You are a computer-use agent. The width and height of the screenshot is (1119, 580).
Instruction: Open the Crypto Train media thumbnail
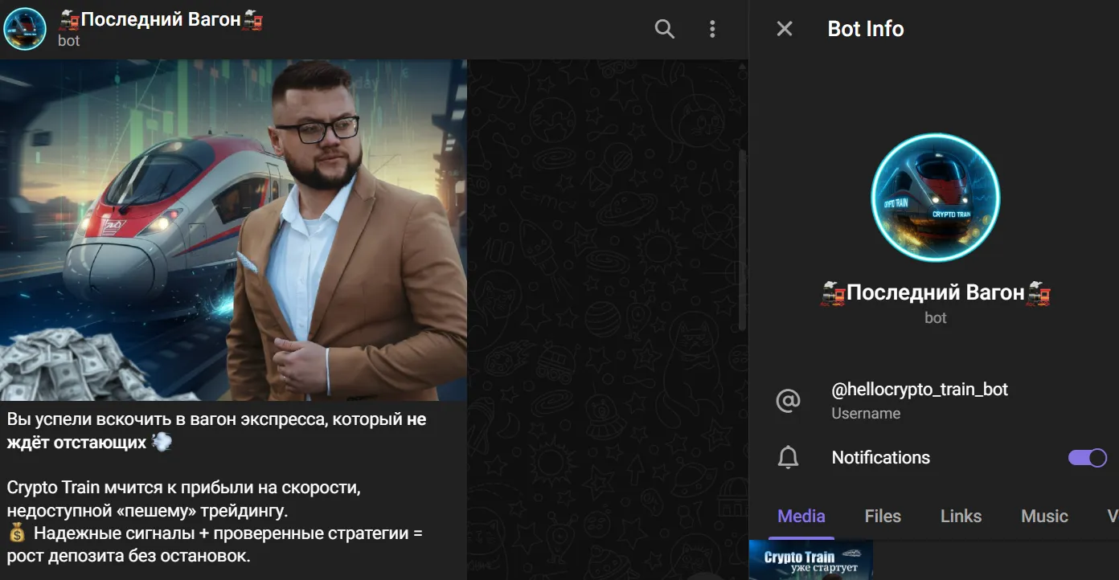pyautogui.click(x=811, y=560)
